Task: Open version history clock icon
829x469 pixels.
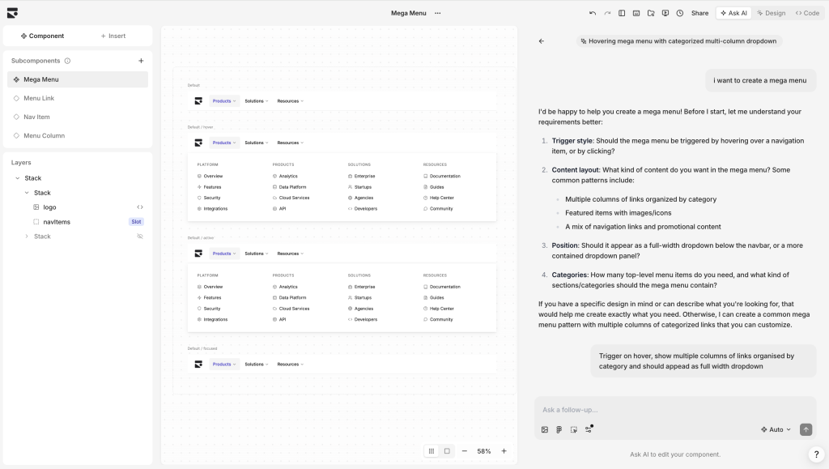Action: (x=680, y=13)
